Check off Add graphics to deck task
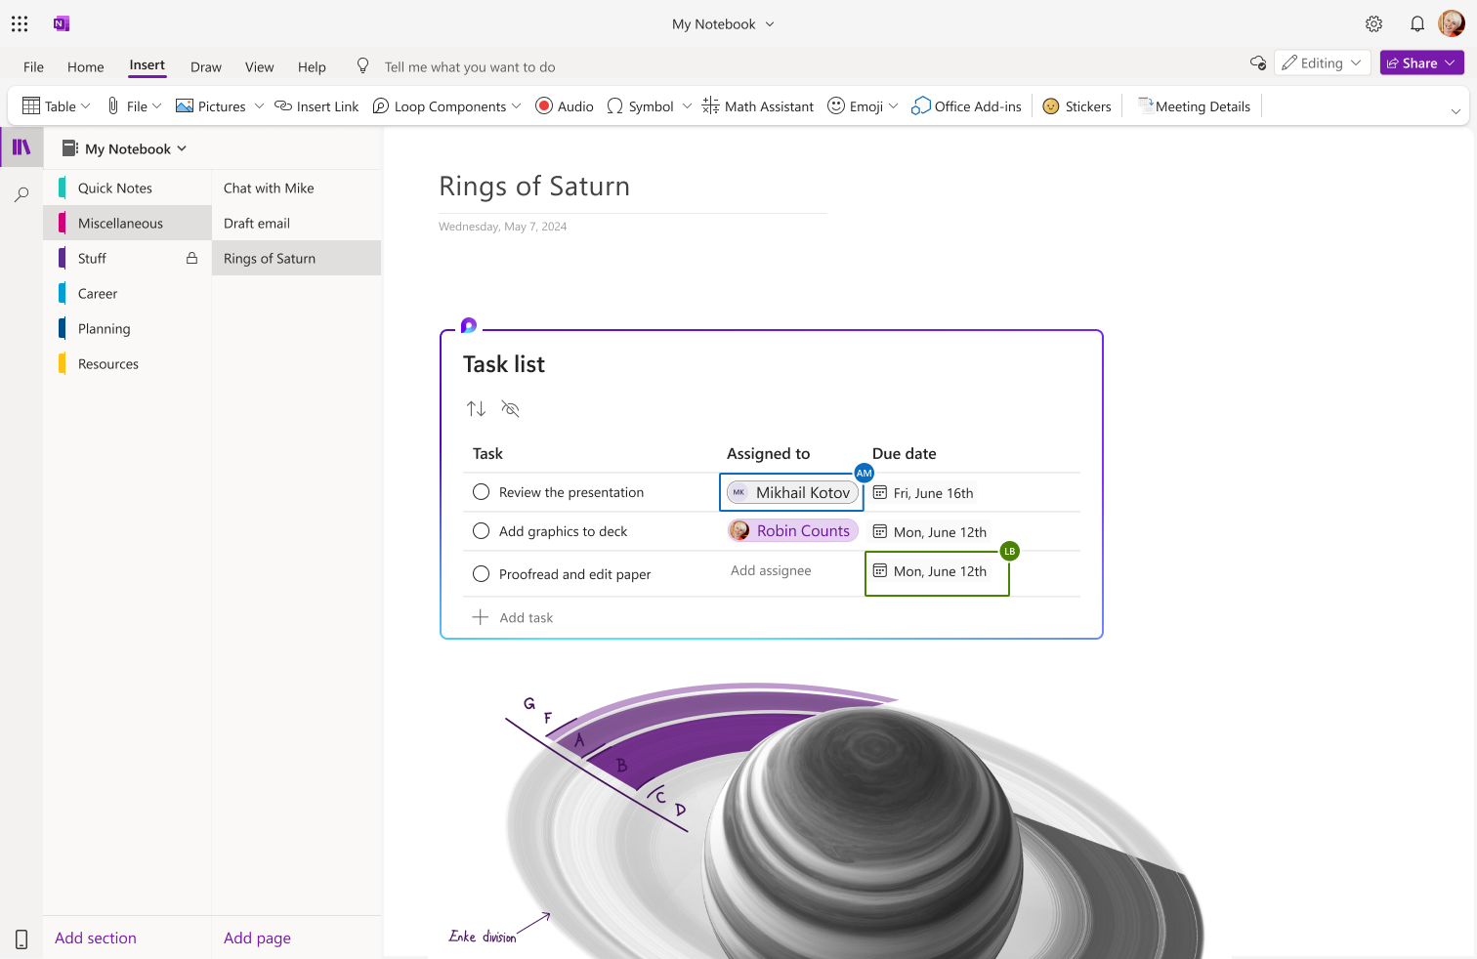 tap(481, 531)
